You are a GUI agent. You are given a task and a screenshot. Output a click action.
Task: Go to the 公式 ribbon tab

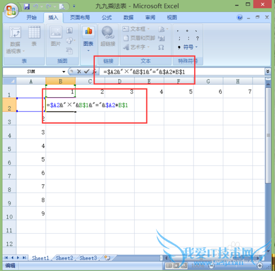tap(107, 18)
